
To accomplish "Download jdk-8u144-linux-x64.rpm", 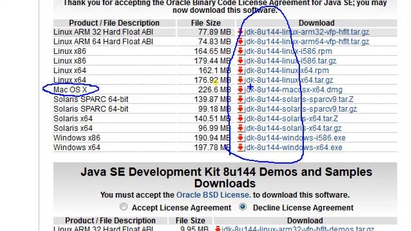I will (x=286, y=71).
